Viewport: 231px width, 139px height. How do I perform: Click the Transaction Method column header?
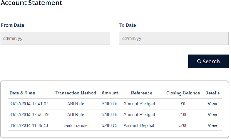pyautogui.click(x=75, y=93)
